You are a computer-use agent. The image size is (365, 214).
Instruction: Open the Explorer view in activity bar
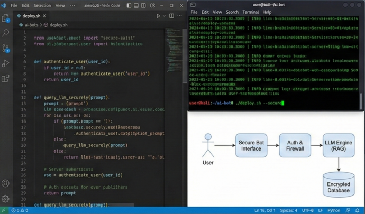pos(6,18)
